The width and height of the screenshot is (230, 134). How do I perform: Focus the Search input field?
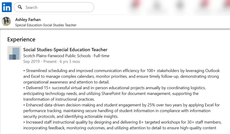[x=54, y=7]
